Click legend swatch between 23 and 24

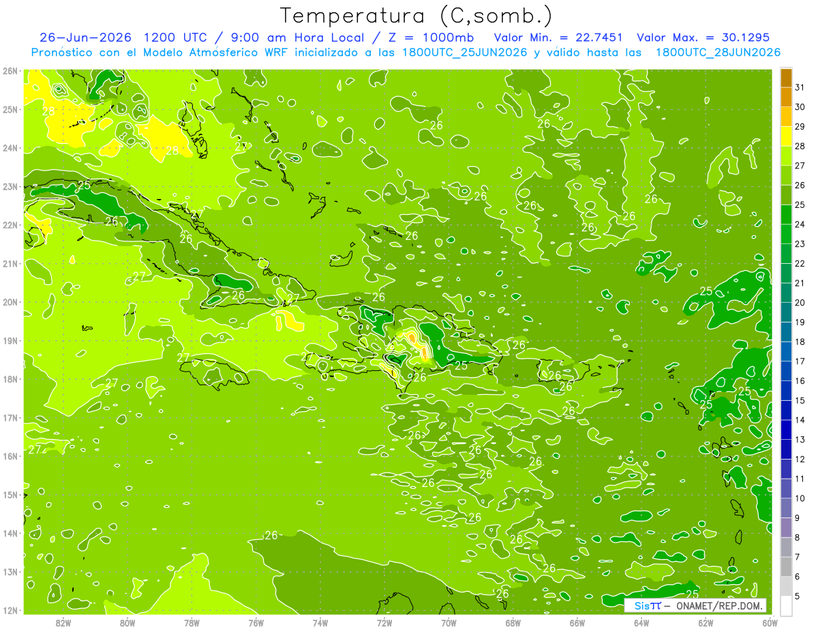pyautogui.click(x=786, y=234)
